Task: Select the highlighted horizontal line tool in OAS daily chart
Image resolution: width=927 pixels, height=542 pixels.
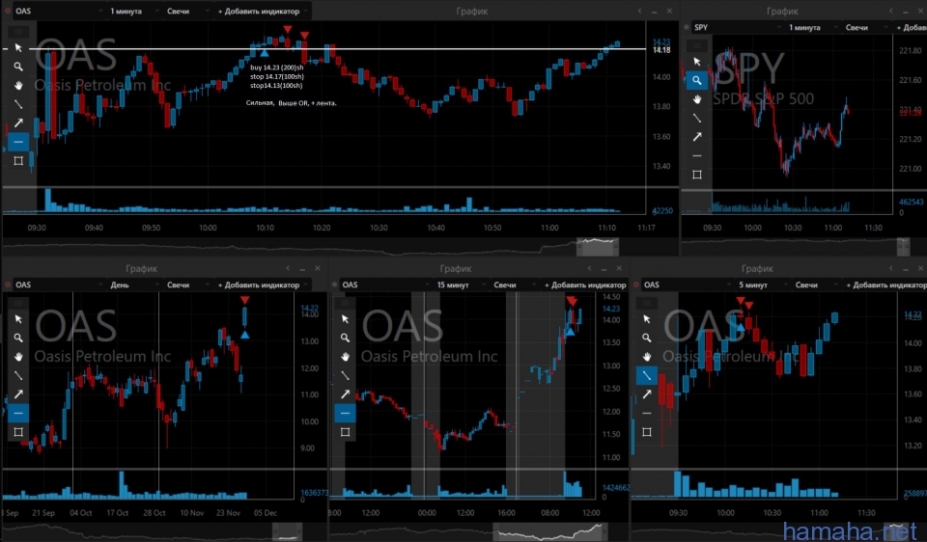Action: (18, 413)
